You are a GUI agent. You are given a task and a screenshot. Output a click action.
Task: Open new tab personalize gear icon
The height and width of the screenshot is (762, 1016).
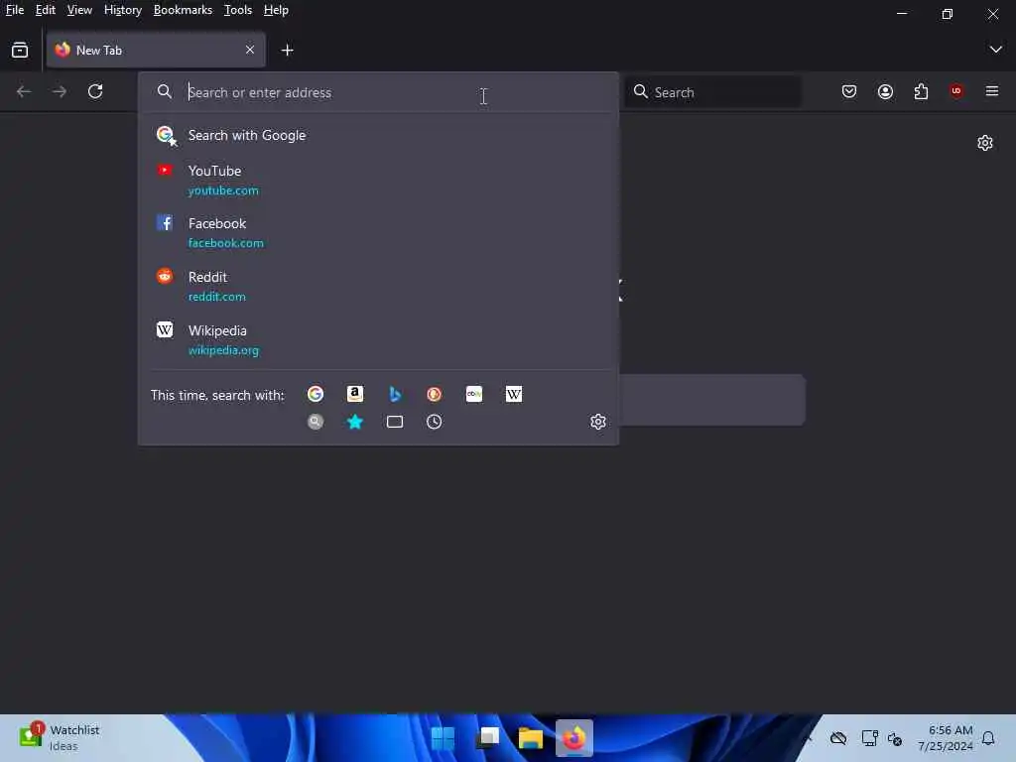(985, 143)
